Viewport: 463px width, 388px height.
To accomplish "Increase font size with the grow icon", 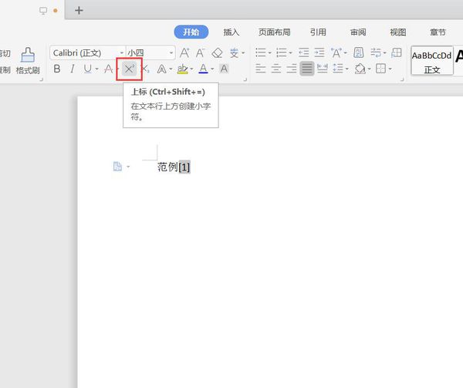I will (x=184, y=53).
